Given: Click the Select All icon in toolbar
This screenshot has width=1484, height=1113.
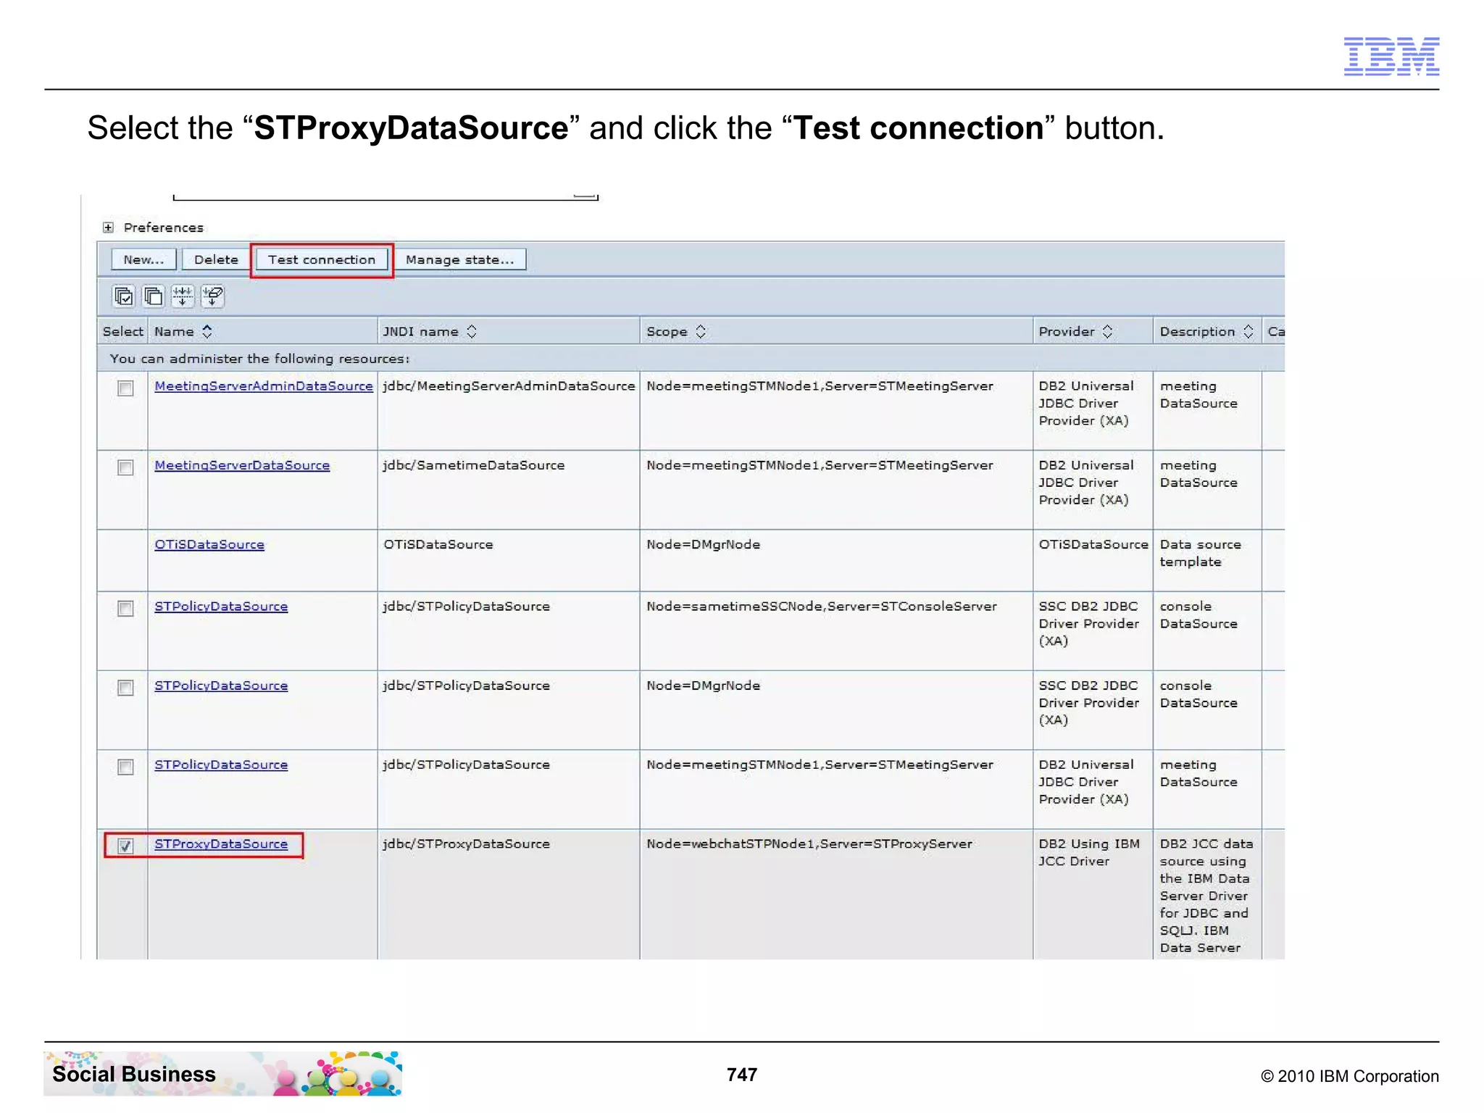Looking at the screenshot, I should pos(124,296).
